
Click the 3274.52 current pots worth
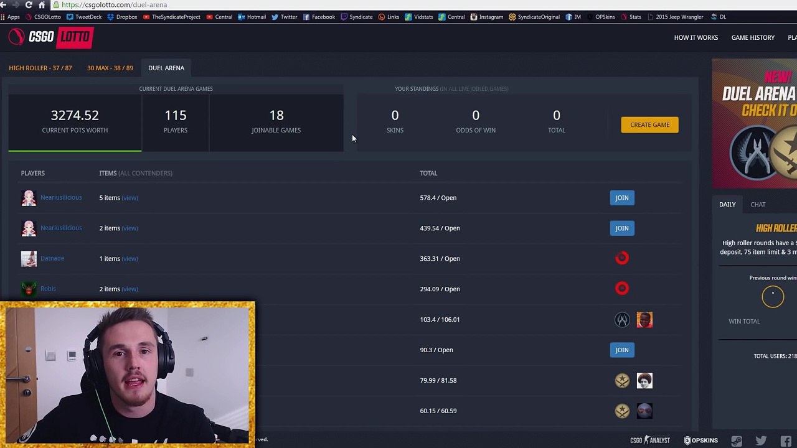75,115
